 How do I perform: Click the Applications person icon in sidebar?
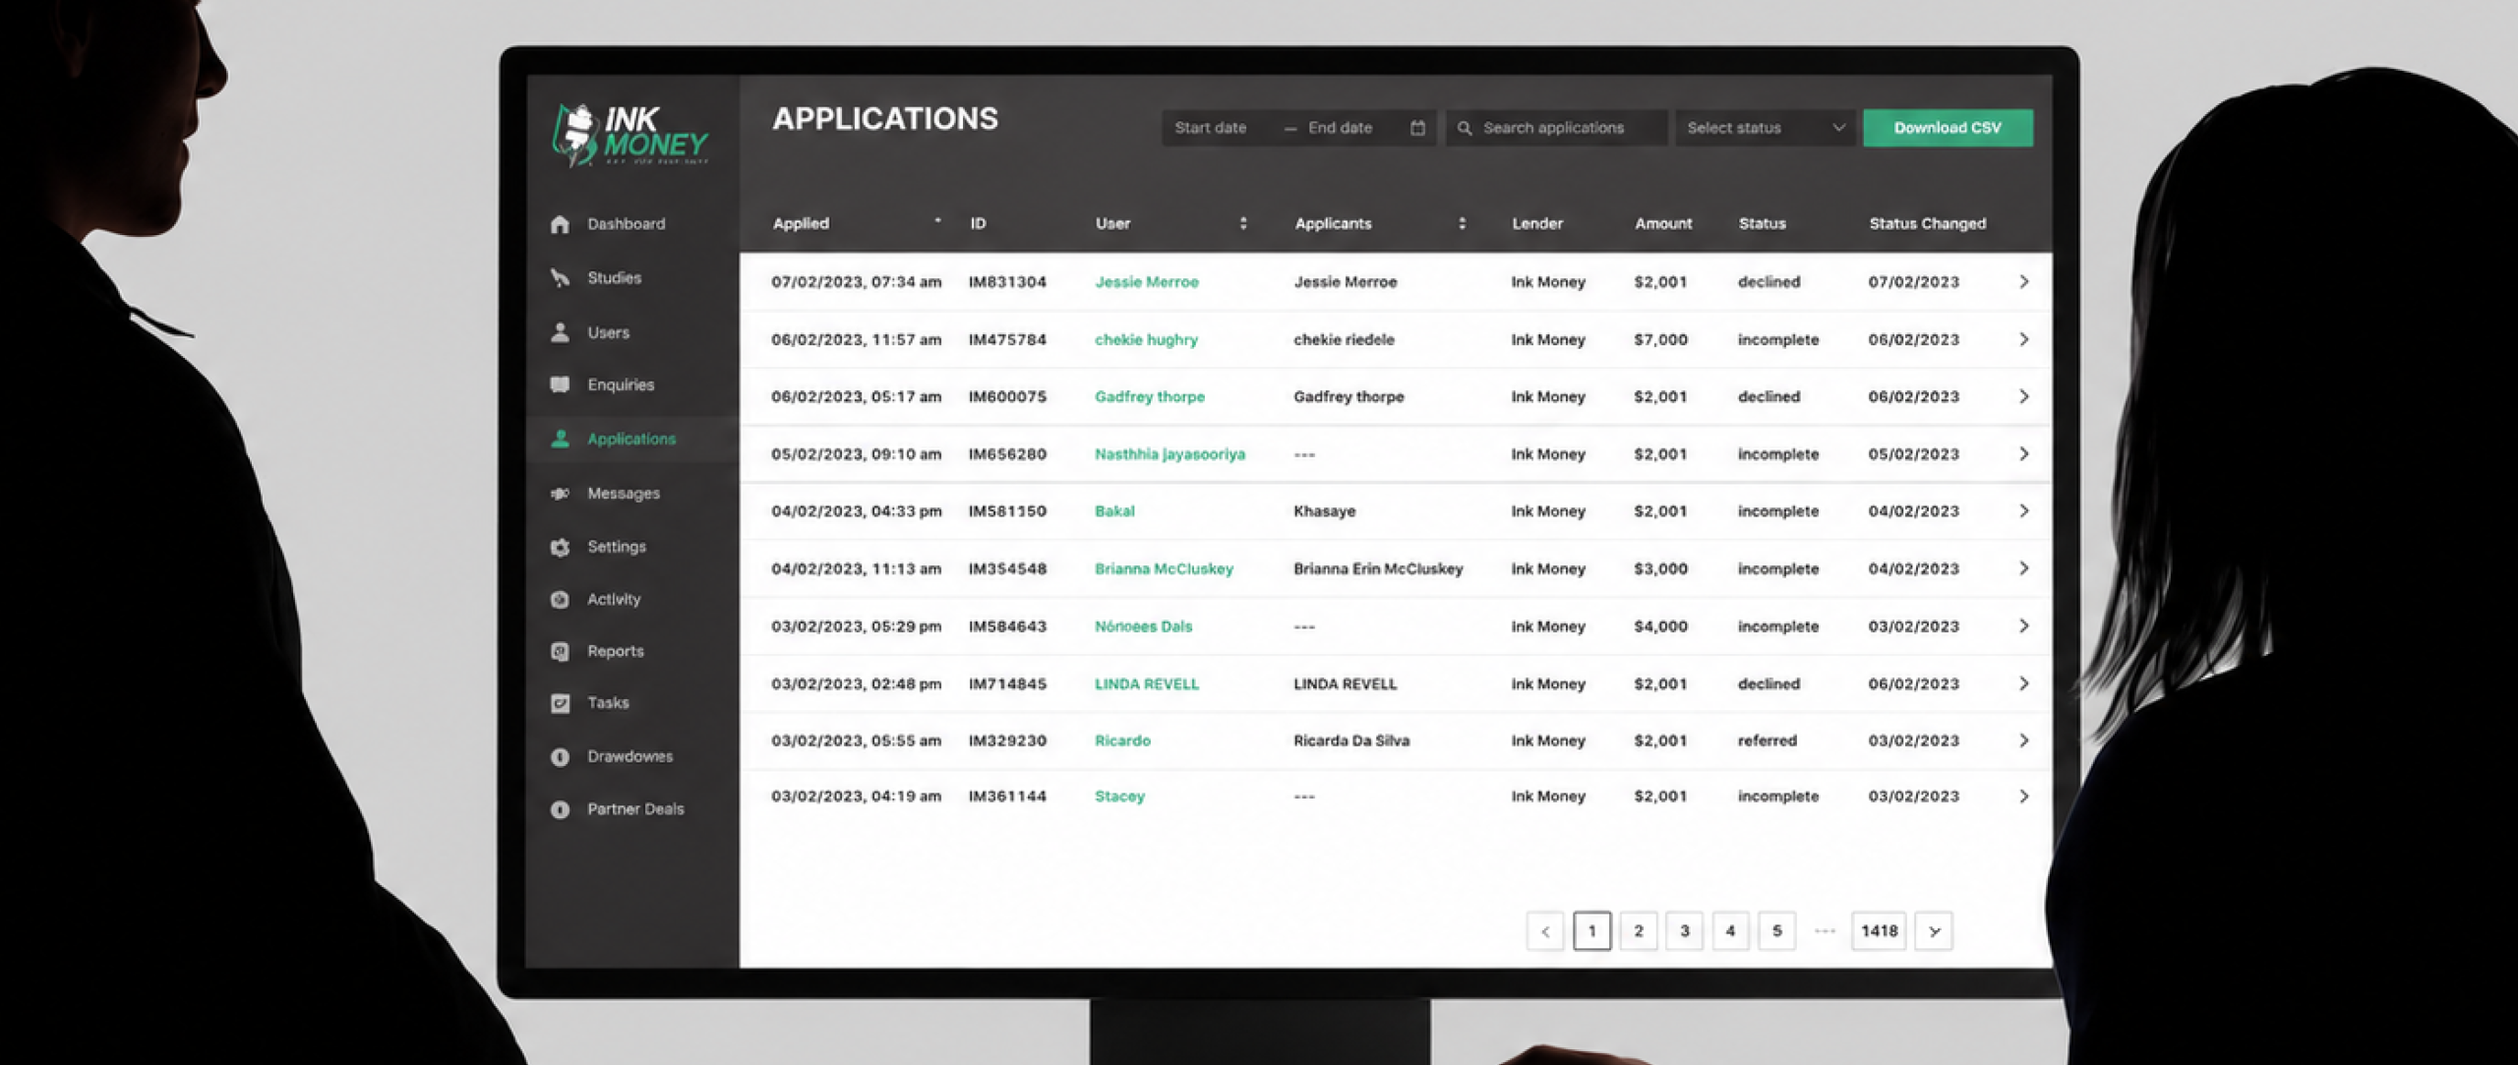[560, 439]
